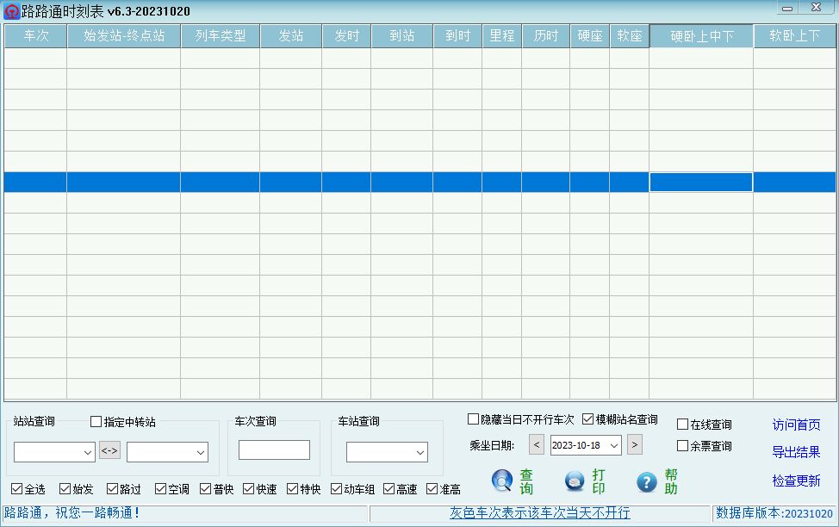Uncheck the 路过 checkbox
The image size is (839, 527).
(112, 488)
